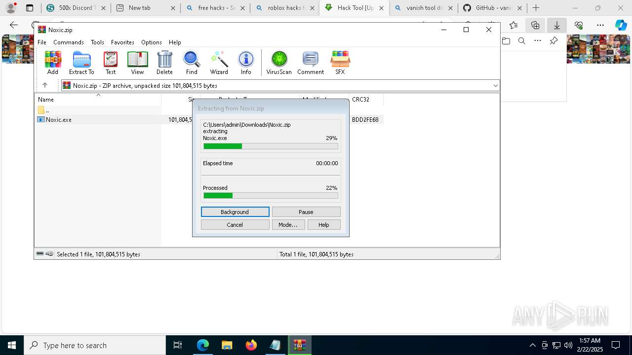Open the File menu

click(42, 42)
